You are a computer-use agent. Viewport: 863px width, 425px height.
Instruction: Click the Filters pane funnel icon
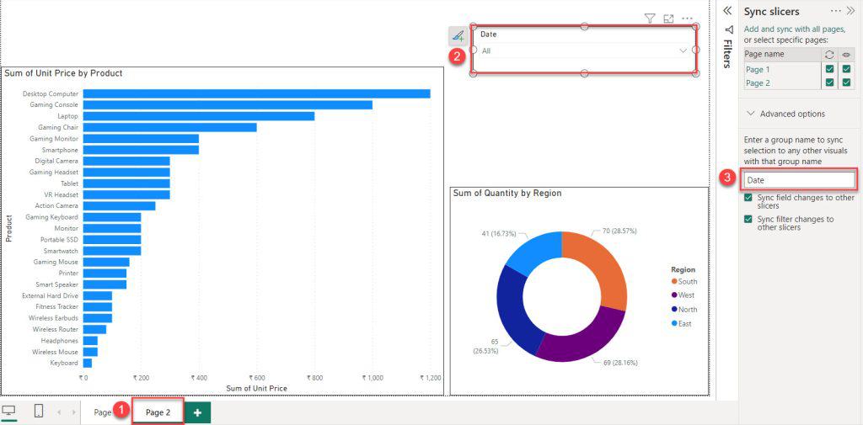(729, 29)
